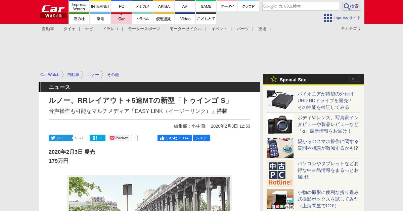Read ボディやレンズ α最新情報 article

coord(328,124)
